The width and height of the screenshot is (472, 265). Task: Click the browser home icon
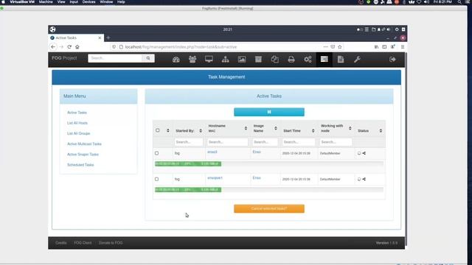77,47
